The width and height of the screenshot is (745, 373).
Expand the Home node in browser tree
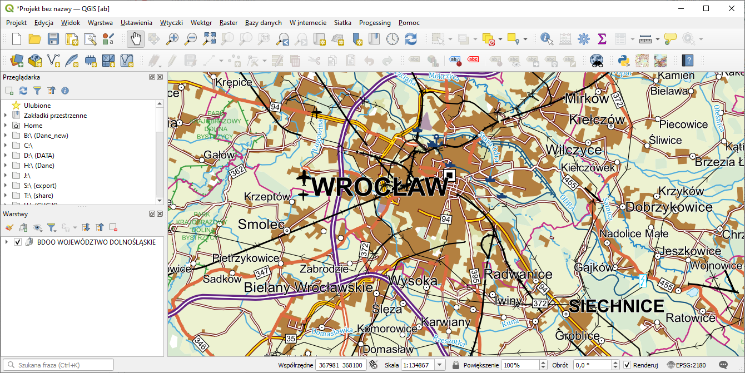[x=6, y=126]
